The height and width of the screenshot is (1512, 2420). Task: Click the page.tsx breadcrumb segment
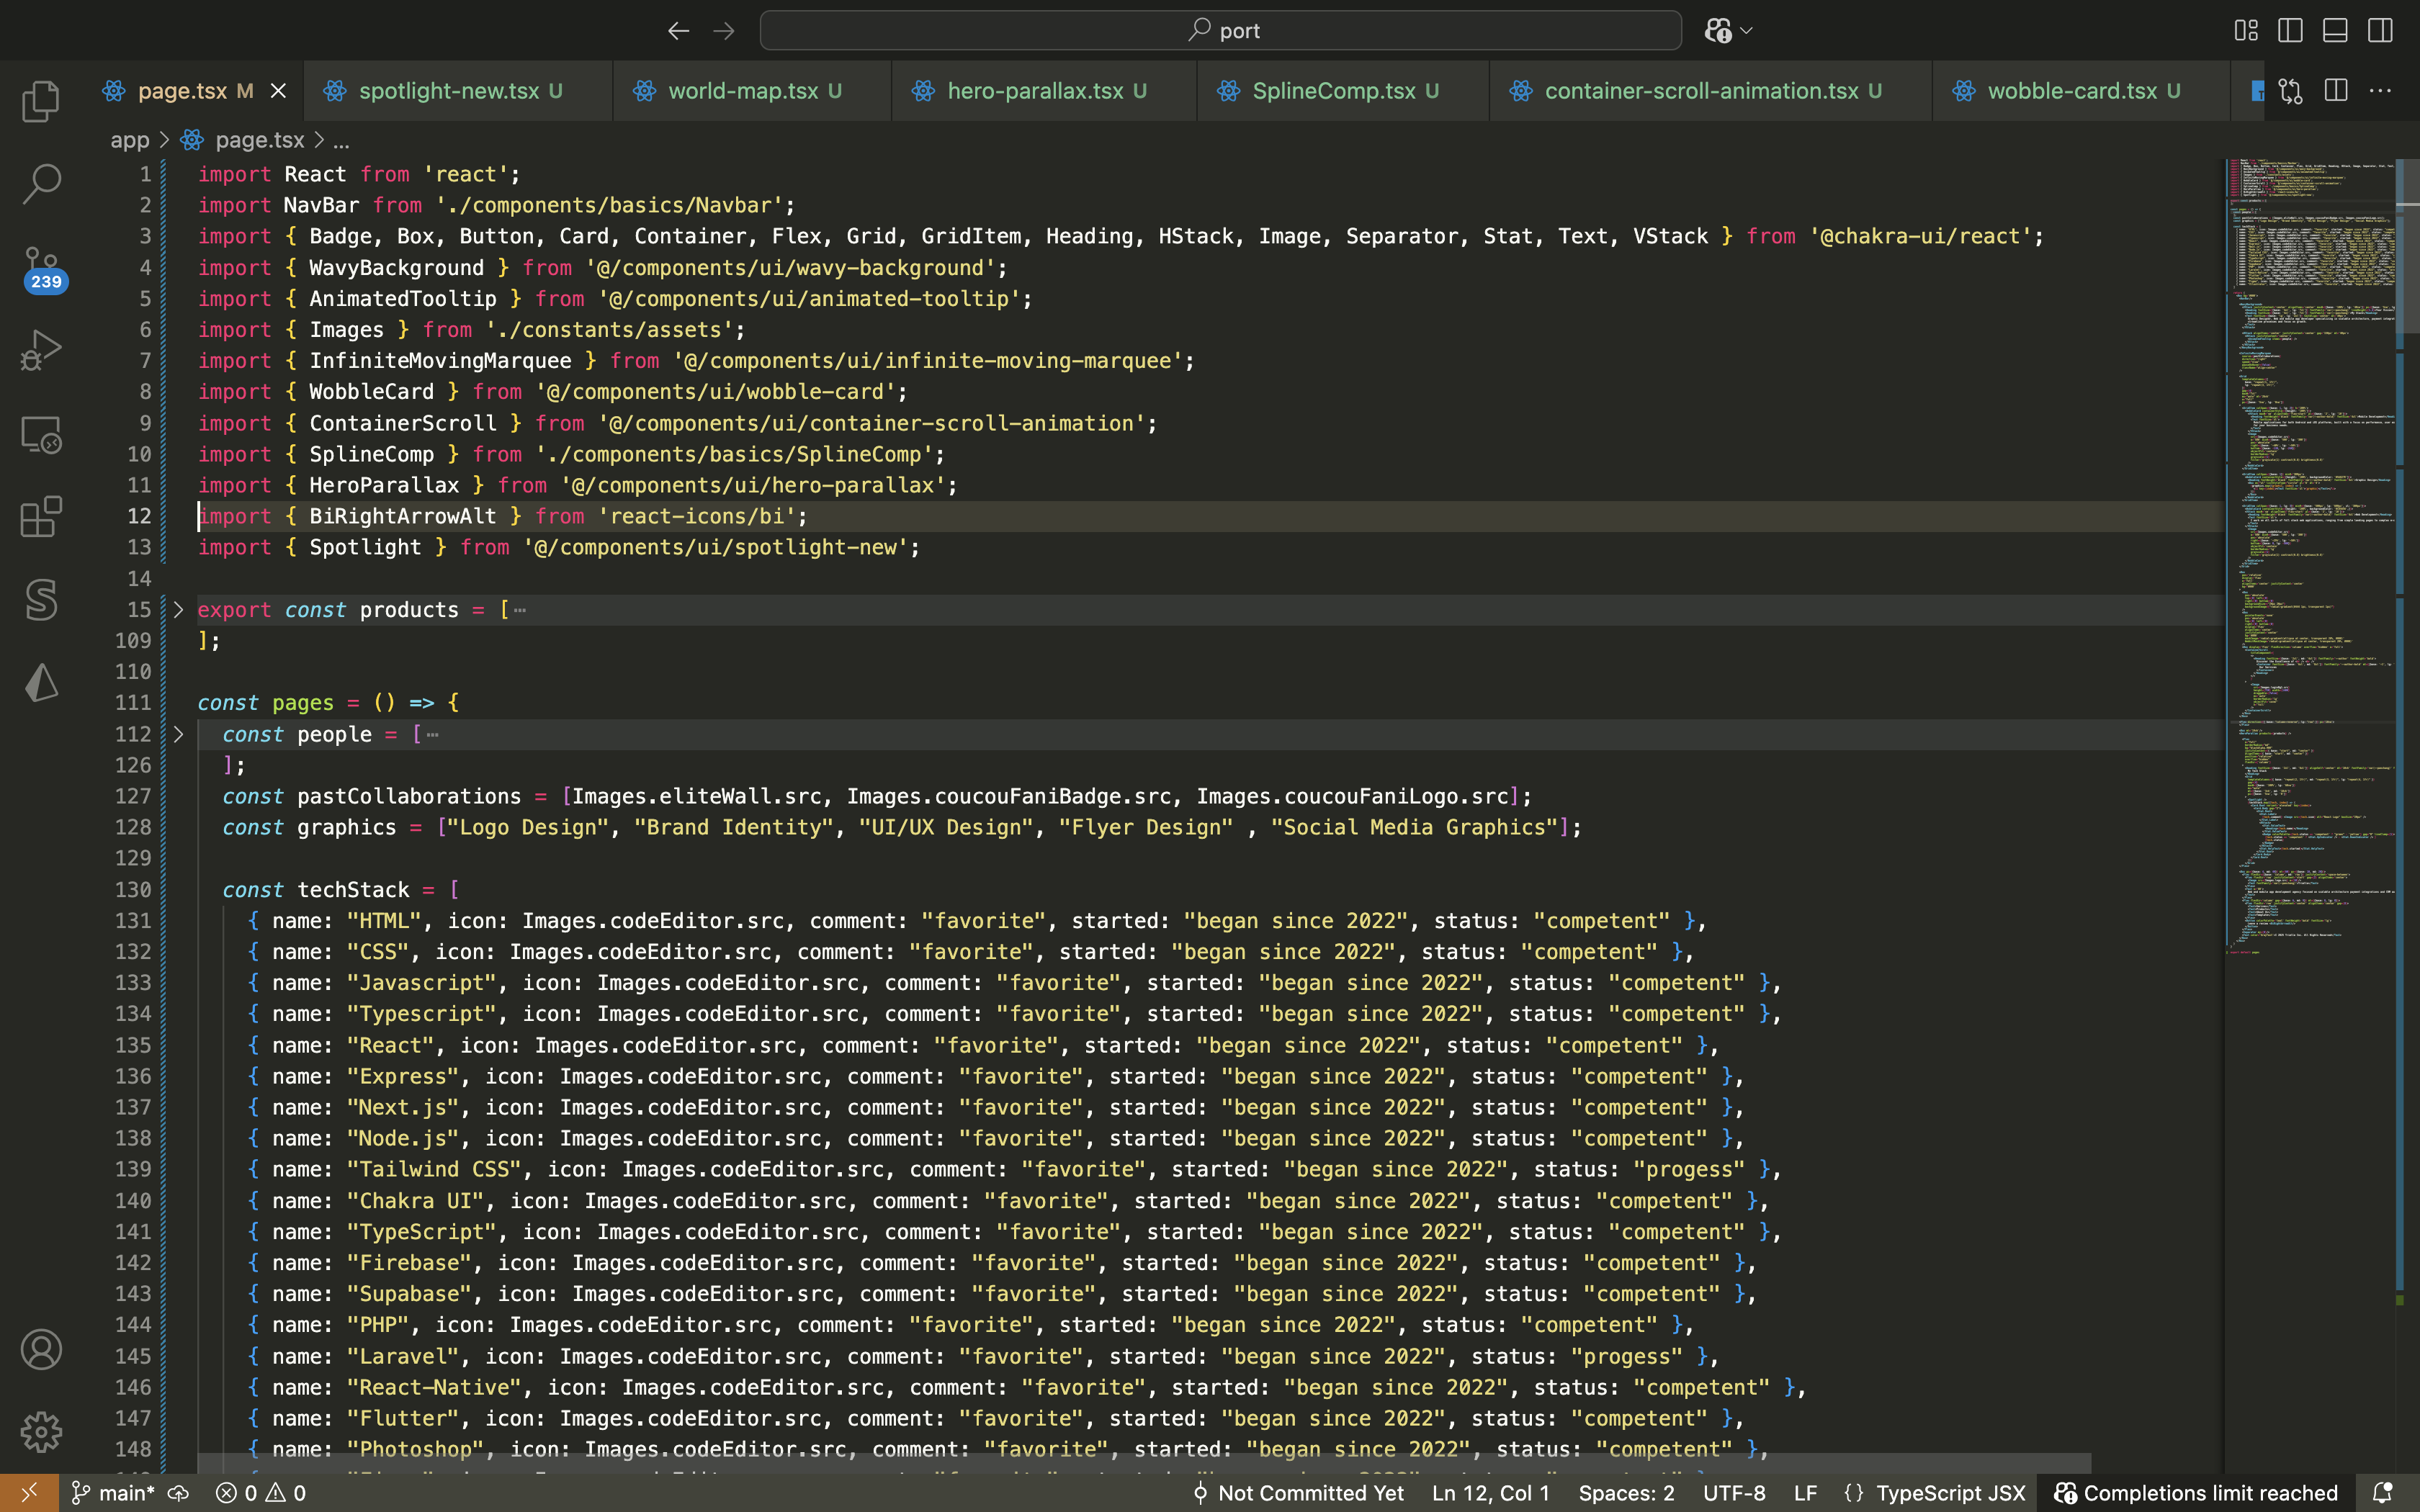tap(259, 140)
